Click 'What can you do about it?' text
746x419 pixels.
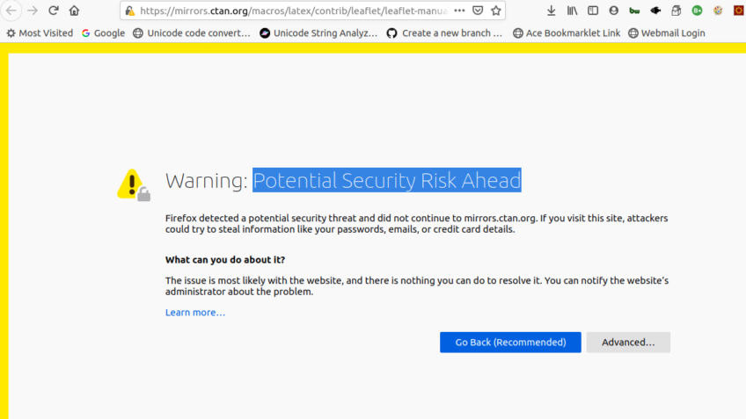tap(225, 260)
